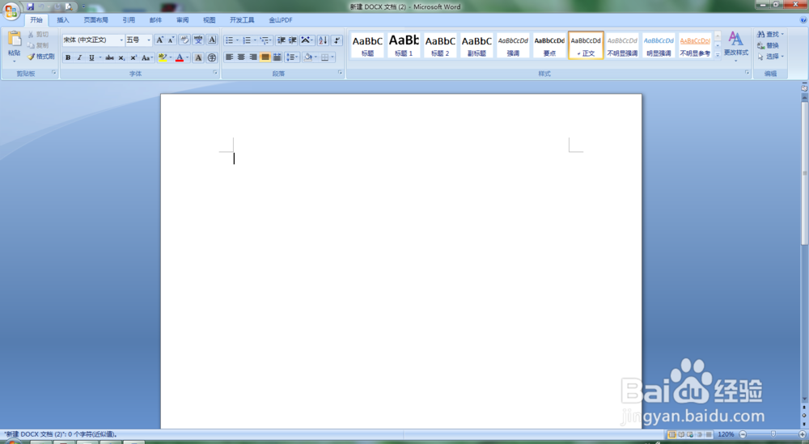Image resolution: width=809 pixels, height=444 pixels.
Task: Toggle distributed alignment
Action: 277,57
